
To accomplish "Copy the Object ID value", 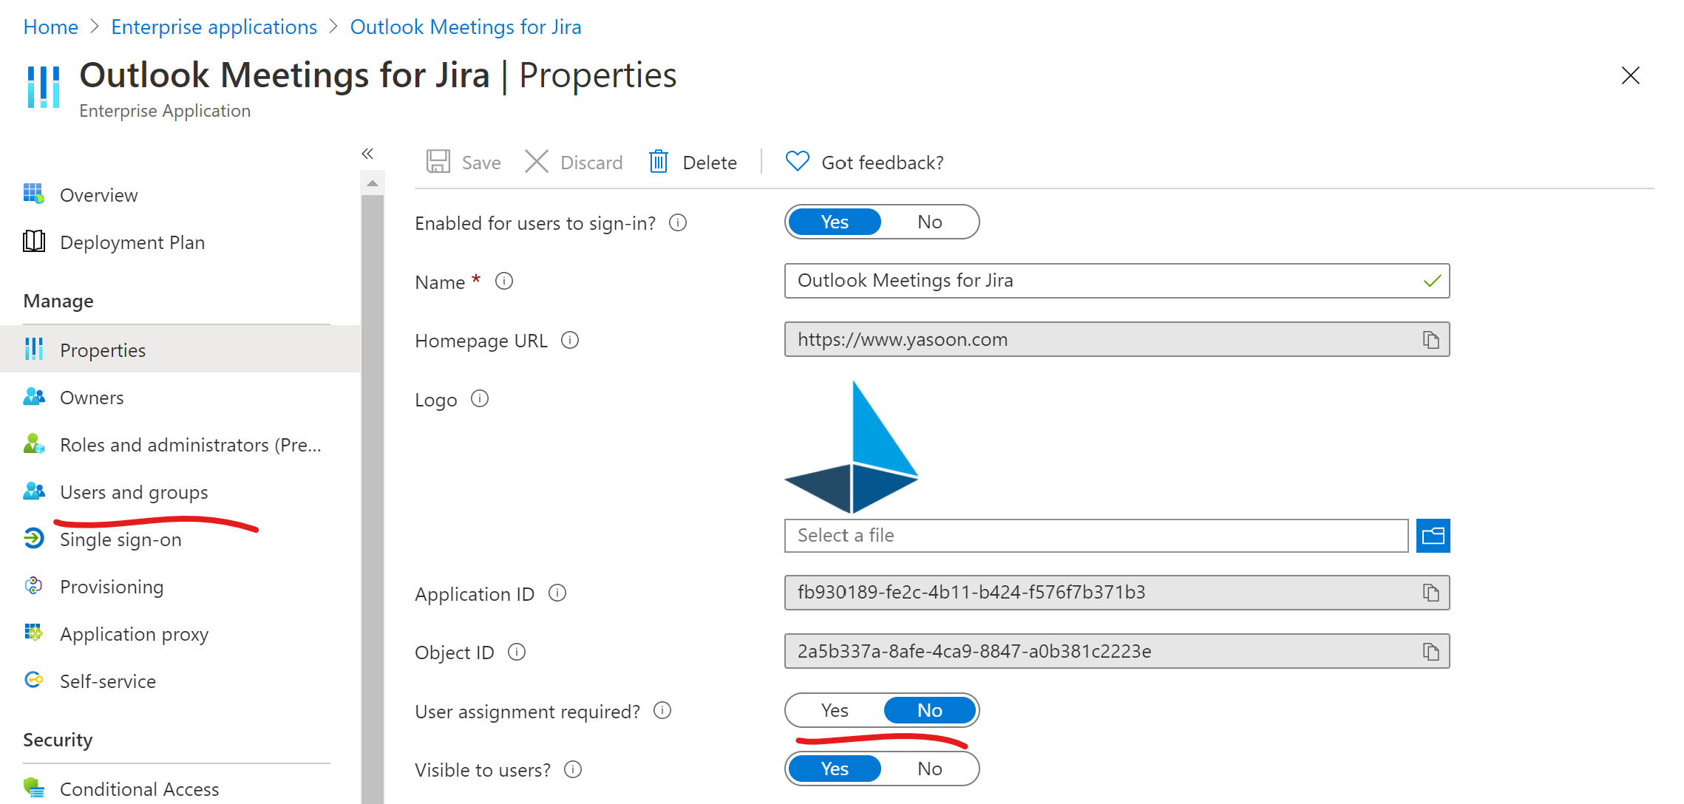I will (1432, 651).
